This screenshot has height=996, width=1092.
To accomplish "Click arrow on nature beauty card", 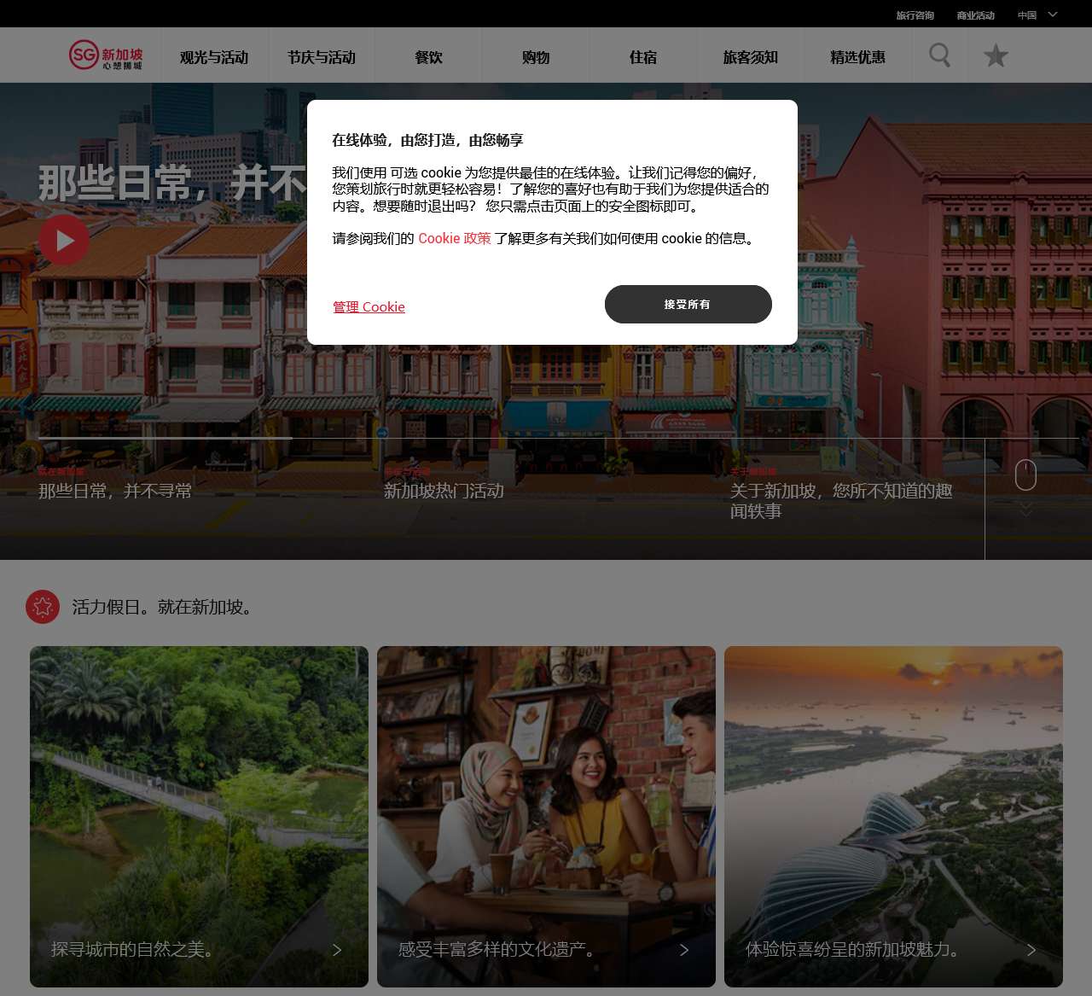I will [337, 950].
